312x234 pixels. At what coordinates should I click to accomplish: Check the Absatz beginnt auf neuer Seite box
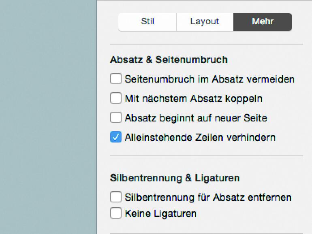tap(116, 118)
